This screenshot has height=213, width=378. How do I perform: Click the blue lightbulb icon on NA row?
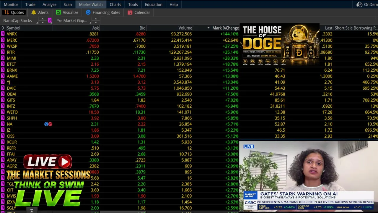pyautogui.click(x=46, y=124)
